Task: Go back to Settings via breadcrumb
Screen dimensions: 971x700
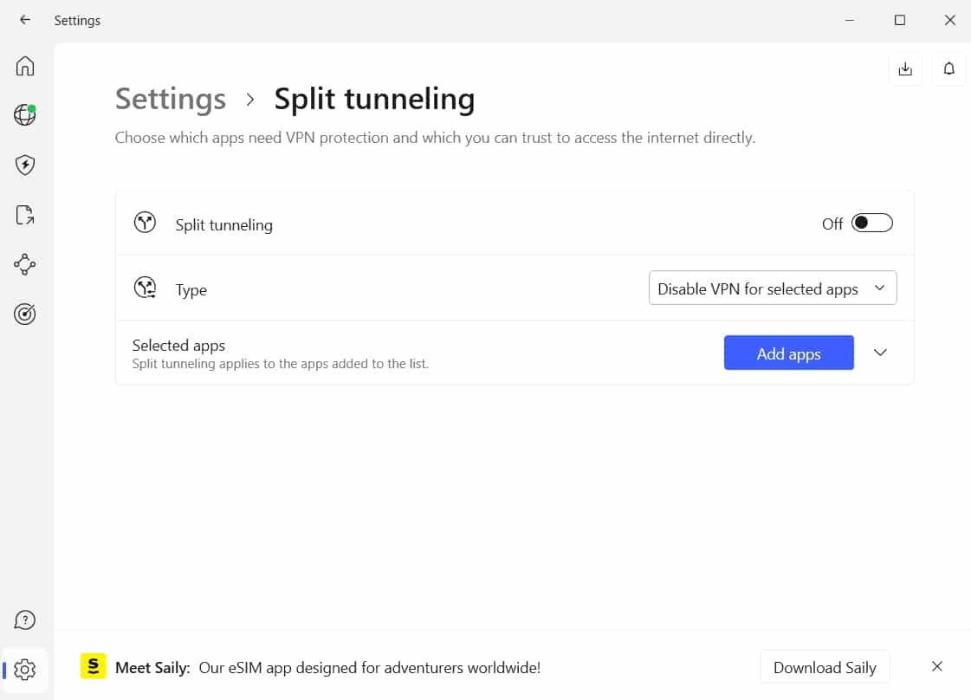Action: (x=171, y=99)
